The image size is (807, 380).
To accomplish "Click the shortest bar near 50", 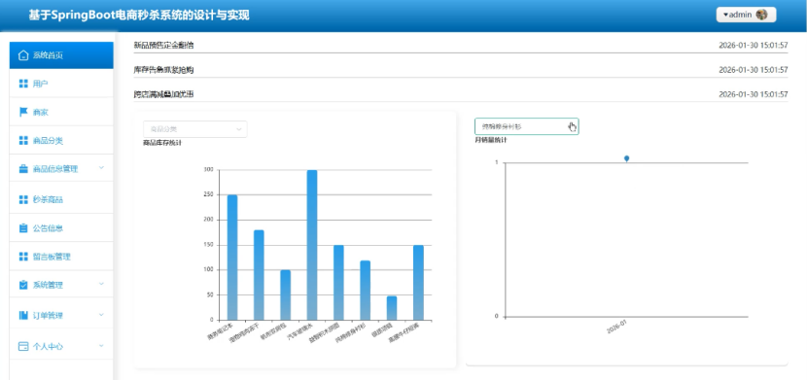I will (x=392, y=308).
